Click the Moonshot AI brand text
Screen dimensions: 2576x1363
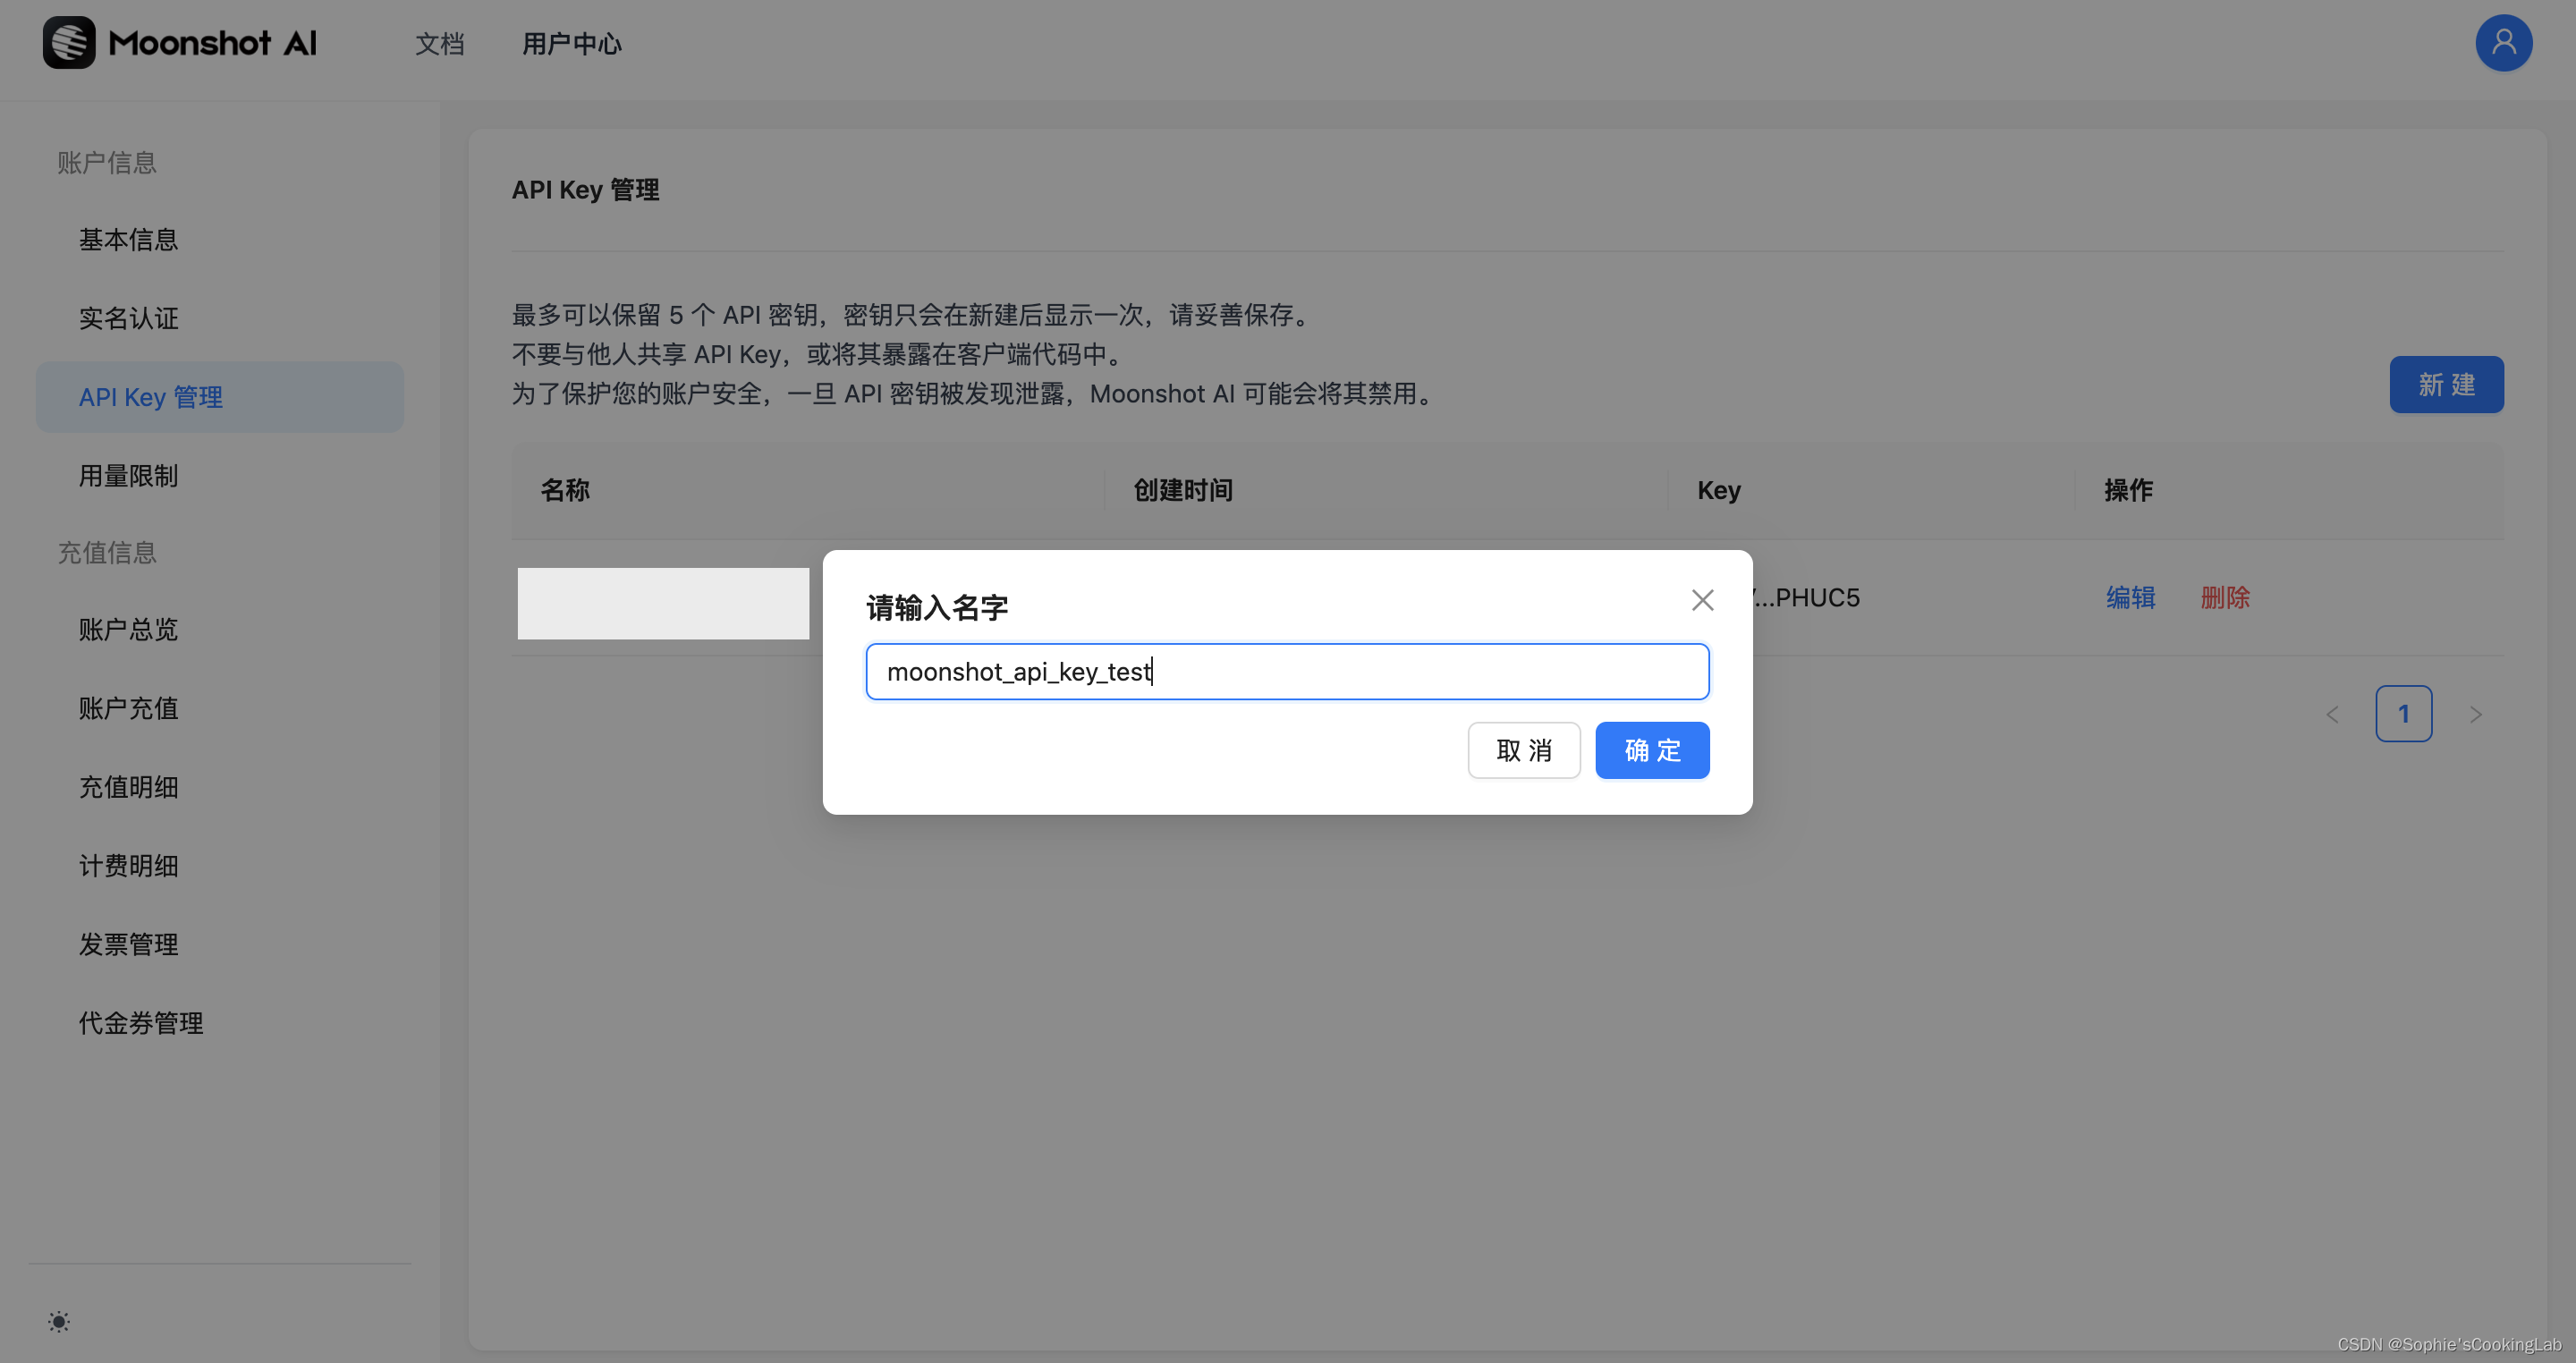tap(212, 43)
